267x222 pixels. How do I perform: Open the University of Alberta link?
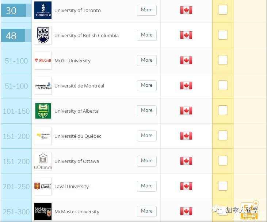76,111
